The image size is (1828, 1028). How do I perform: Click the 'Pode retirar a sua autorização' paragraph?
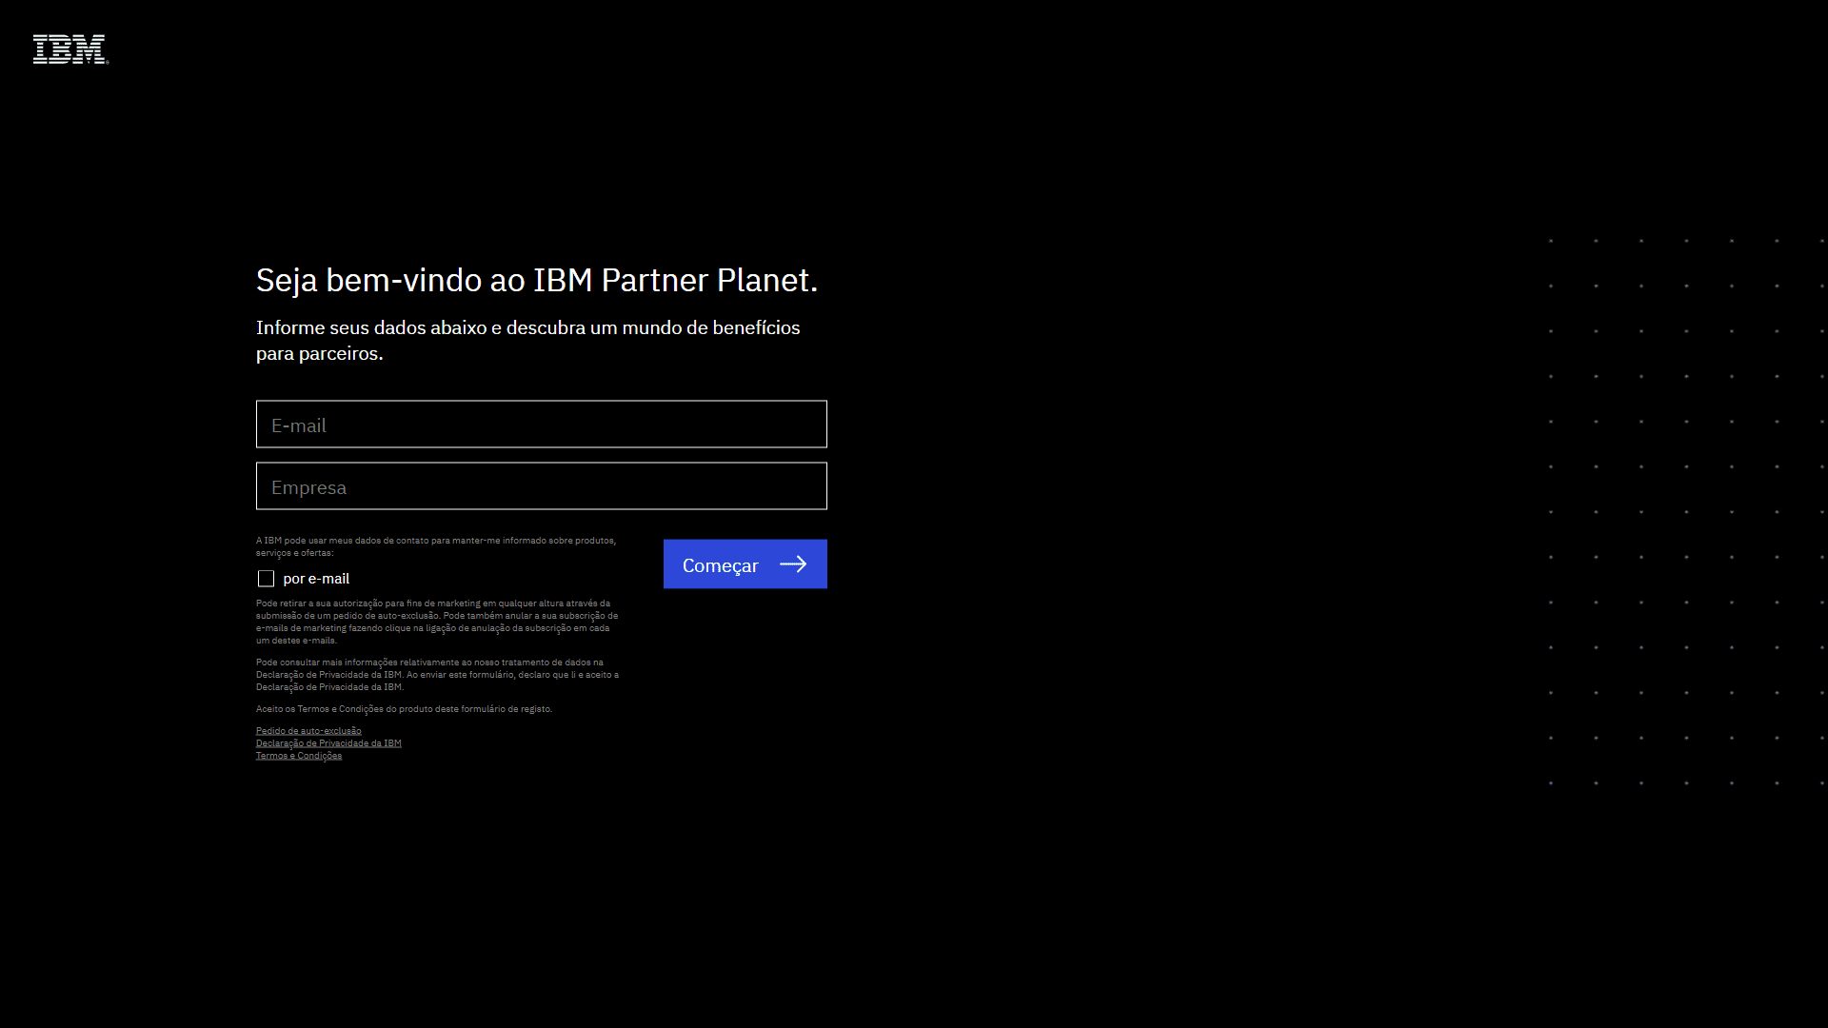coord(437,622)
